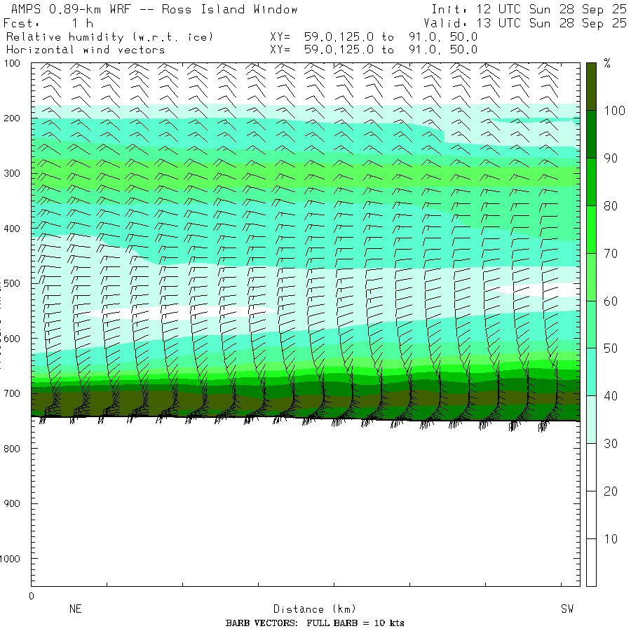Click the "Horizontal wind vectors" label

coord(86,50)
